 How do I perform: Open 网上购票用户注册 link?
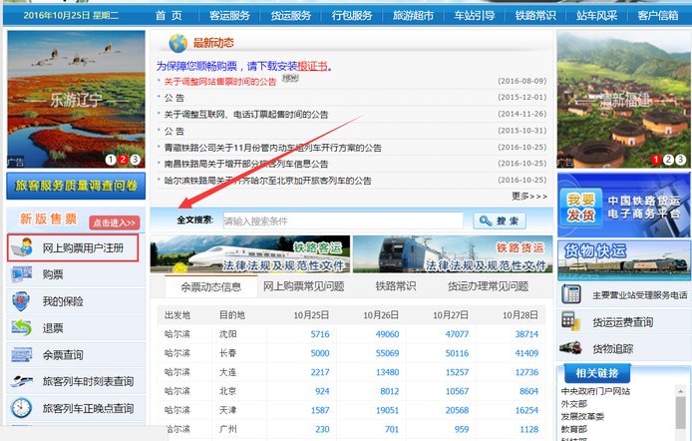pos(83,248)
